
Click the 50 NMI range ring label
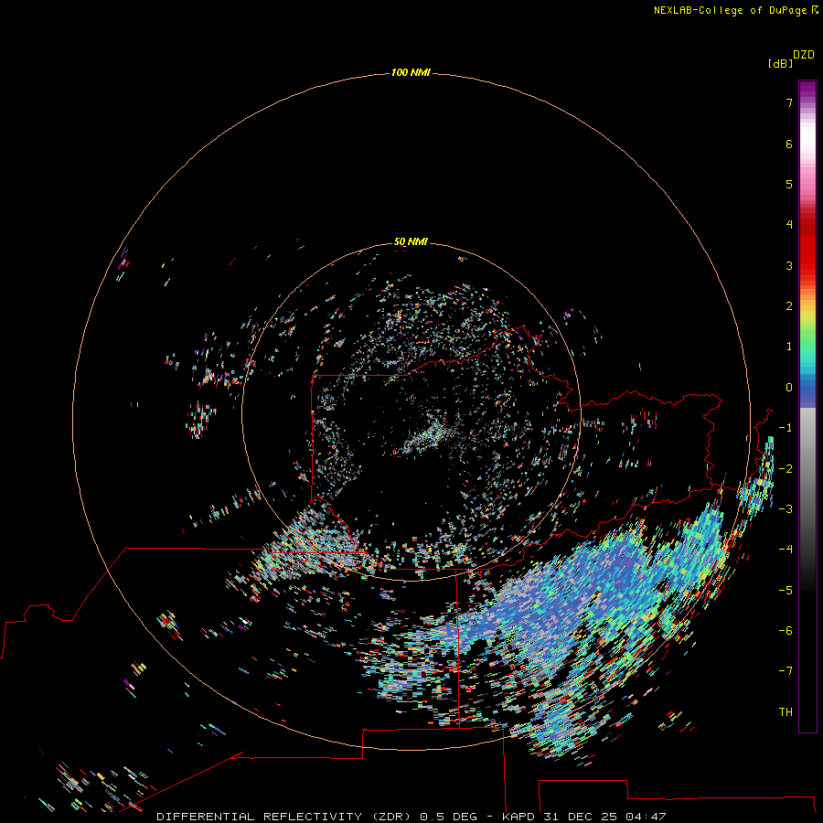[x=411, y=241]
